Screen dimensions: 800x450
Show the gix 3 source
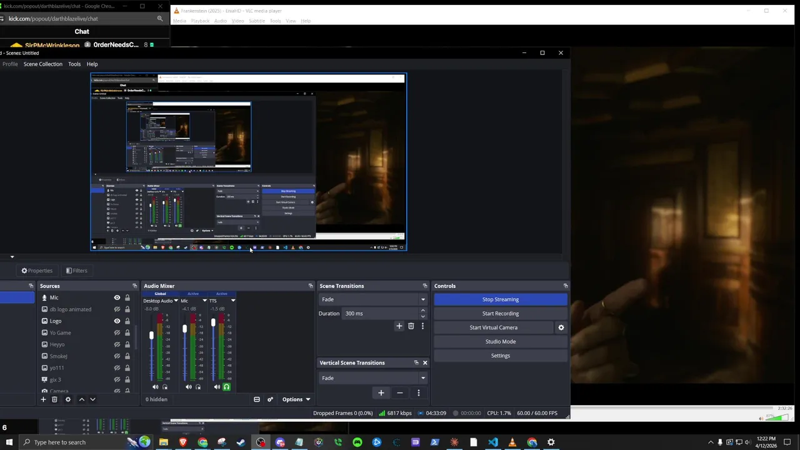pos(117,379)
